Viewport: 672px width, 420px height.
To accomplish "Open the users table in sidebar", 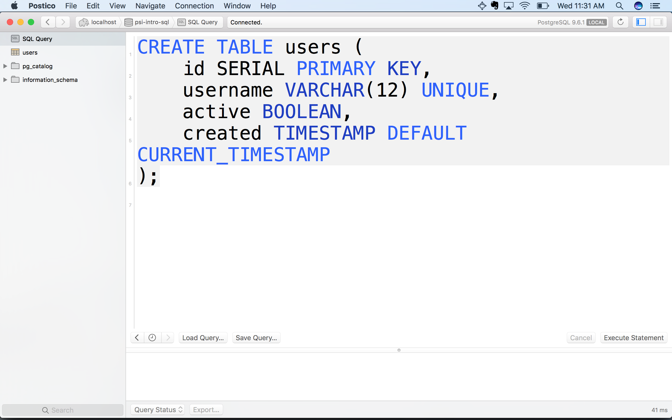I will [63, 52].
